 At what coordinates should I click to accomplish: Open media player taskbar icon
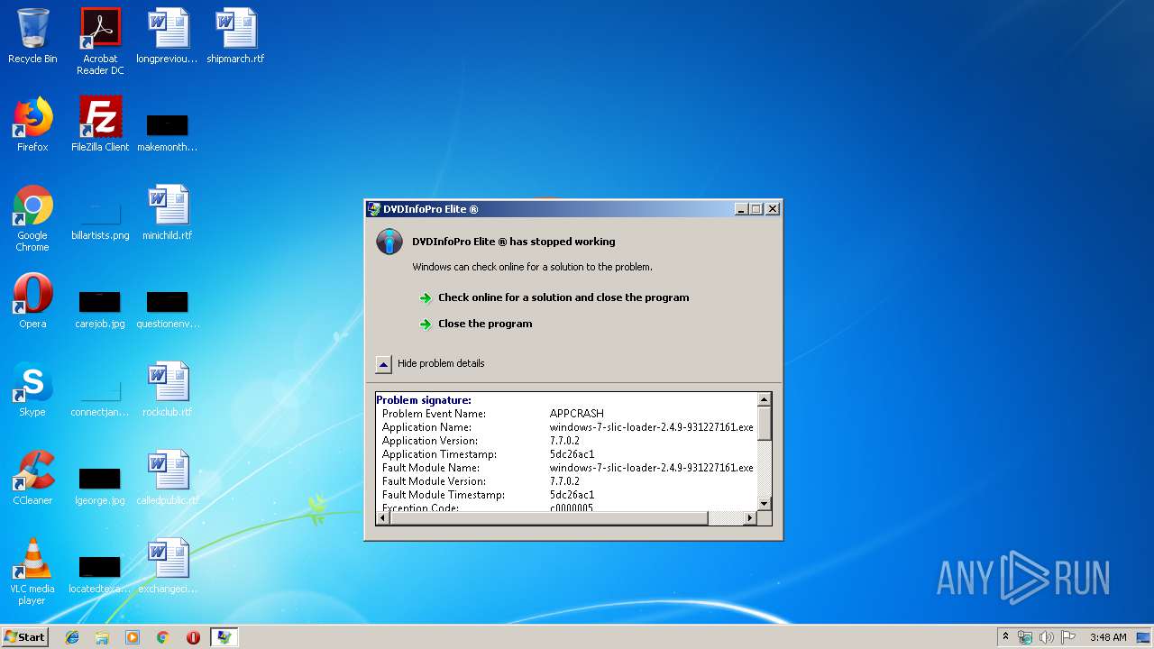point(133,637)
